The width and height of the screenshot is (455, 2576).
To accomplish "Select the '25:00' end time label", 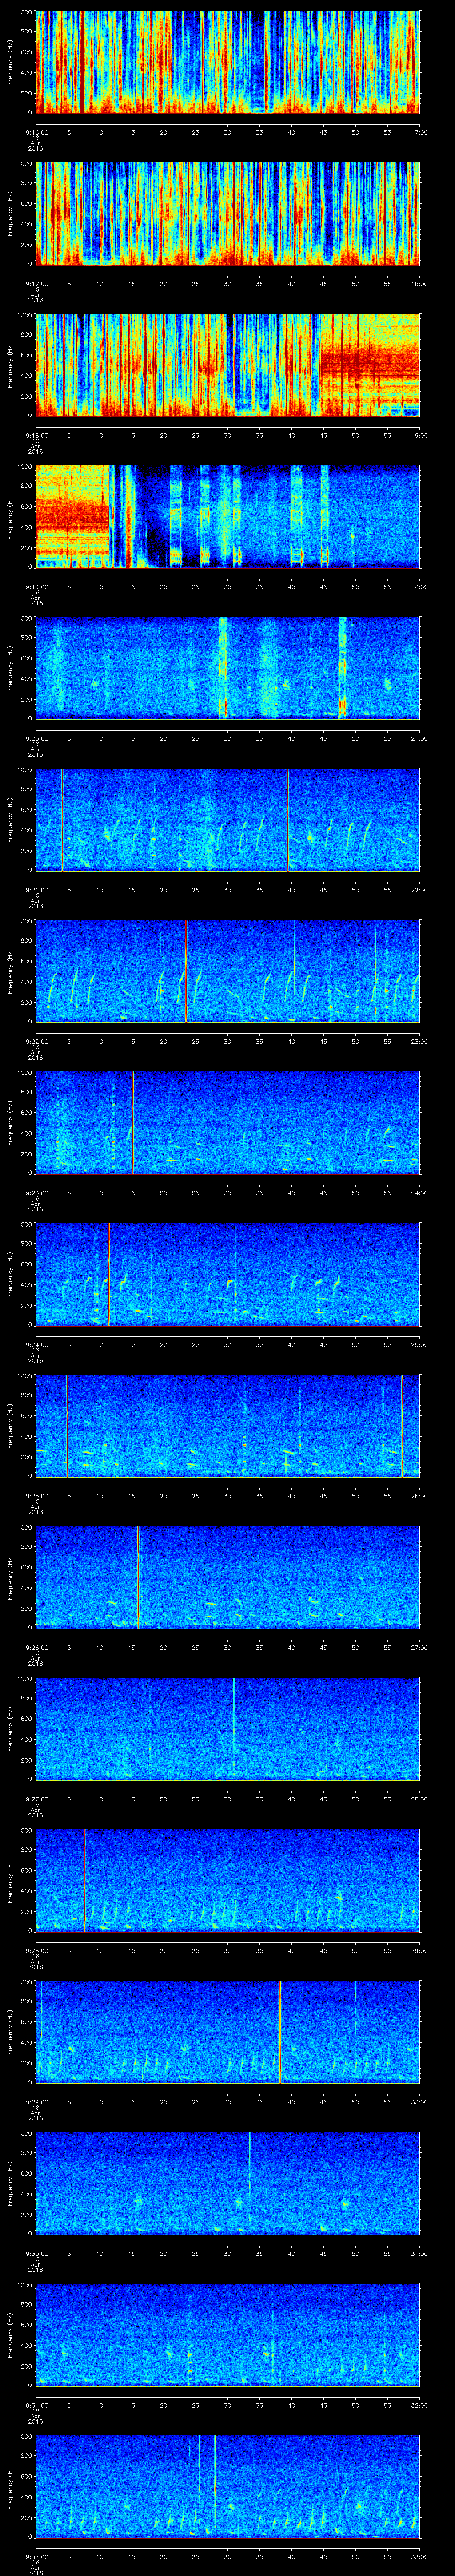I will pos(420,1344).
